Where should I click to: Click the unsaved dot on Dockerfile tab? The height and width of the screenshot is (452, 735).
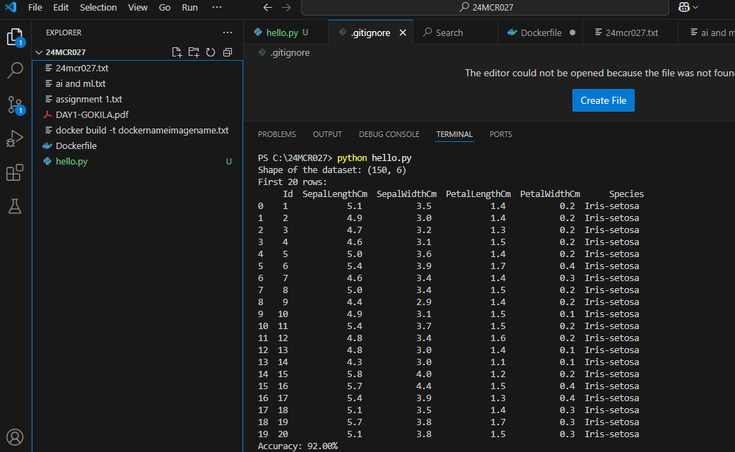[572, 32]
